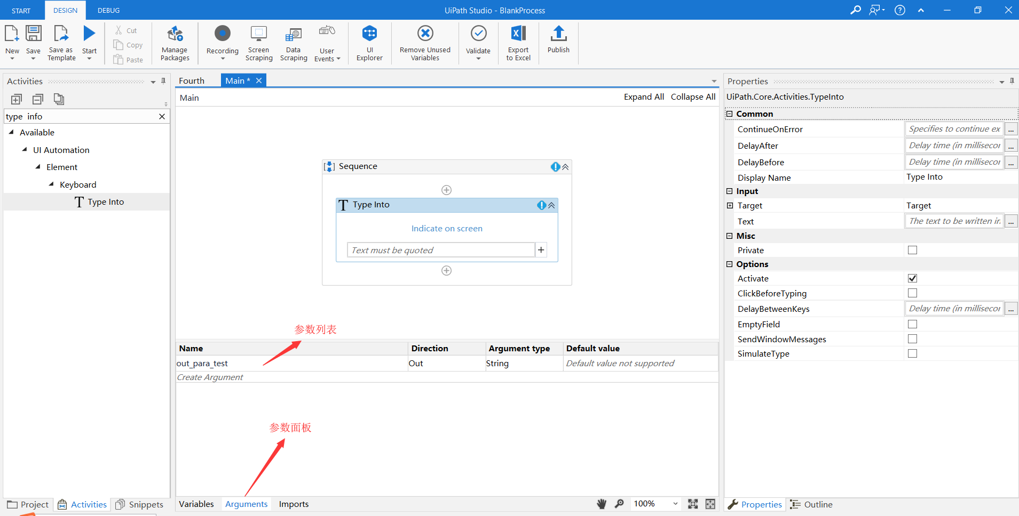This screenshot has height=516, width=1019.
Task: Launch Data Scraping wizard
Action: (294, 43)
